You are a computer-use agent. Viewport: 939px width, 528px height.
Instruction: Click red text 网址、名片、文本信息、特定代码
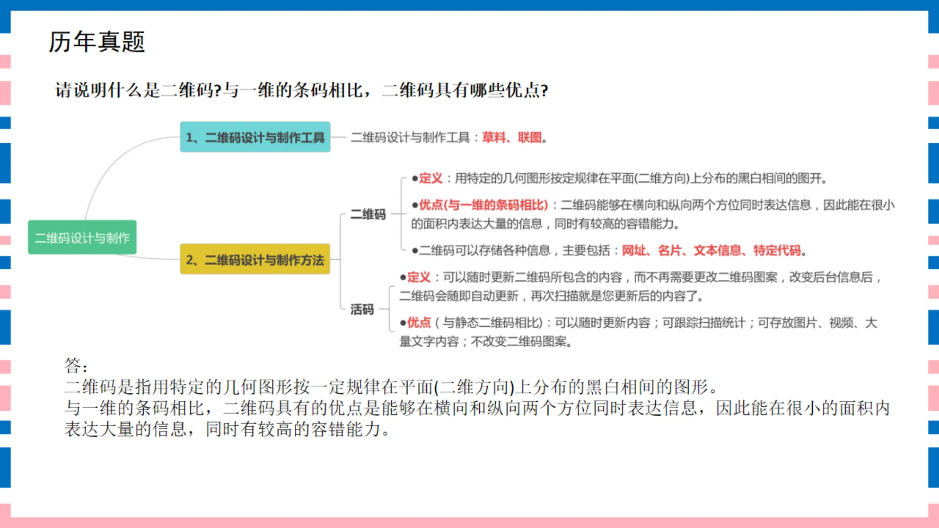point(711,250)
